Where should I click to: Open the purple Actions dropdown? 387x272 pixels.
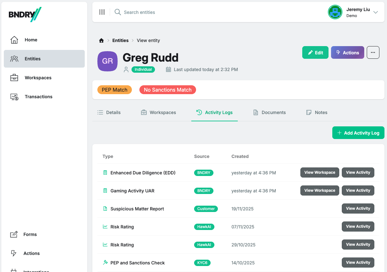(347, 52)
